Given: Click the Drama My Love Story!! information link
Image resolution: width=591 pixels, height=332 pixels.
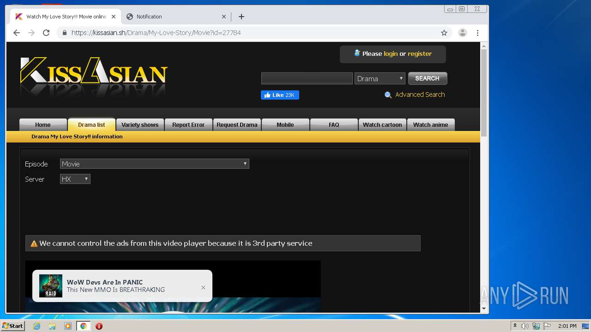Looking at the screenshot, I should coord(77,136).
